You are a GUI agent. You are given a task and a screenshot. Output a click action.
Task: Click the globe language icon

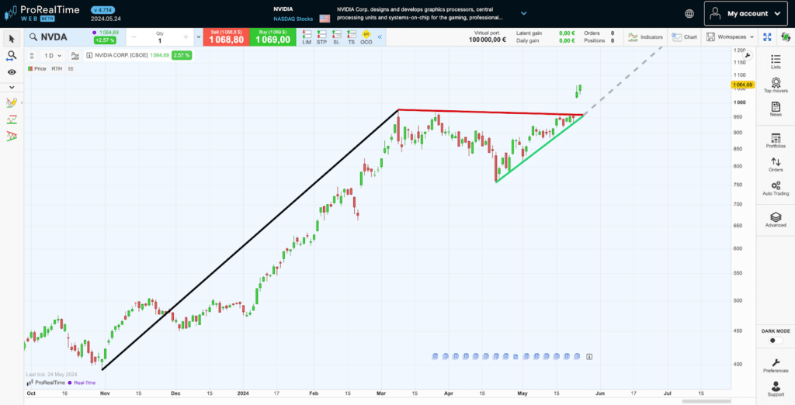689,14
